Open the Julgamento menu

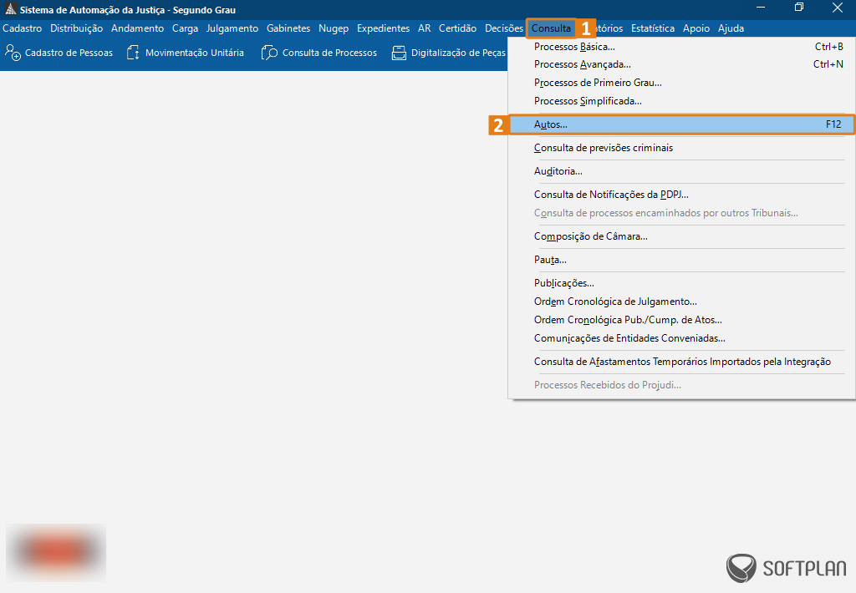click(x=232, y=28)
